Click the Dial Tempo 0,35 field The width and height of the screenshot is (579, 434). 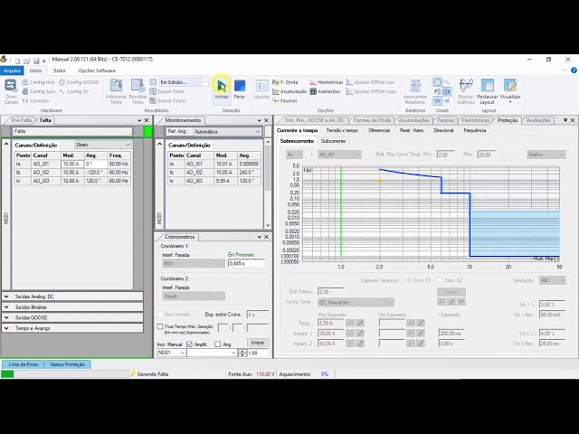click(x=330, y=291)
